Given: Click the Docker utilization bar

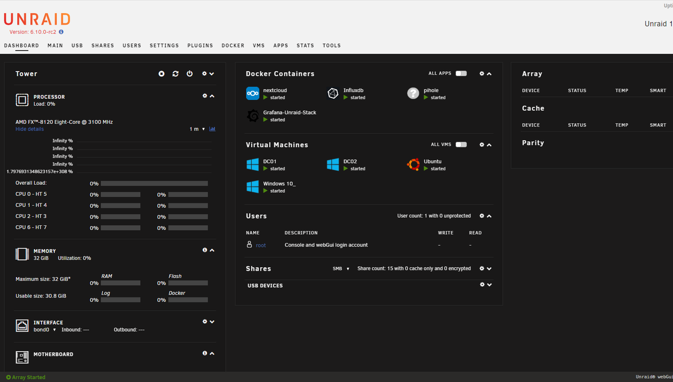Looking at the screenshot, I should (188, 300).
